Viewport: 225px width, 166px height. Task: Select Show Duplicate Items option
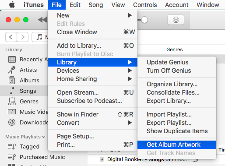pyautogui.click(x=177, y=131)
